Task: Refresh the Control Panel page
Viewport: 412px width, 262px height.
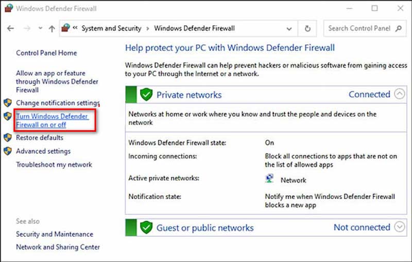Action: click(x=307, y=28)
